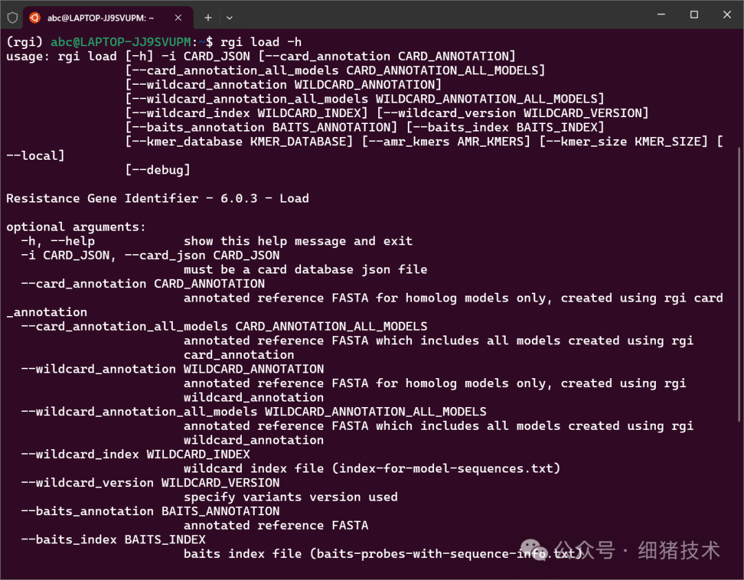Click the green (rgi) conda environment prompt
This screenshot has width=744, height=580.
pos(23,41)
